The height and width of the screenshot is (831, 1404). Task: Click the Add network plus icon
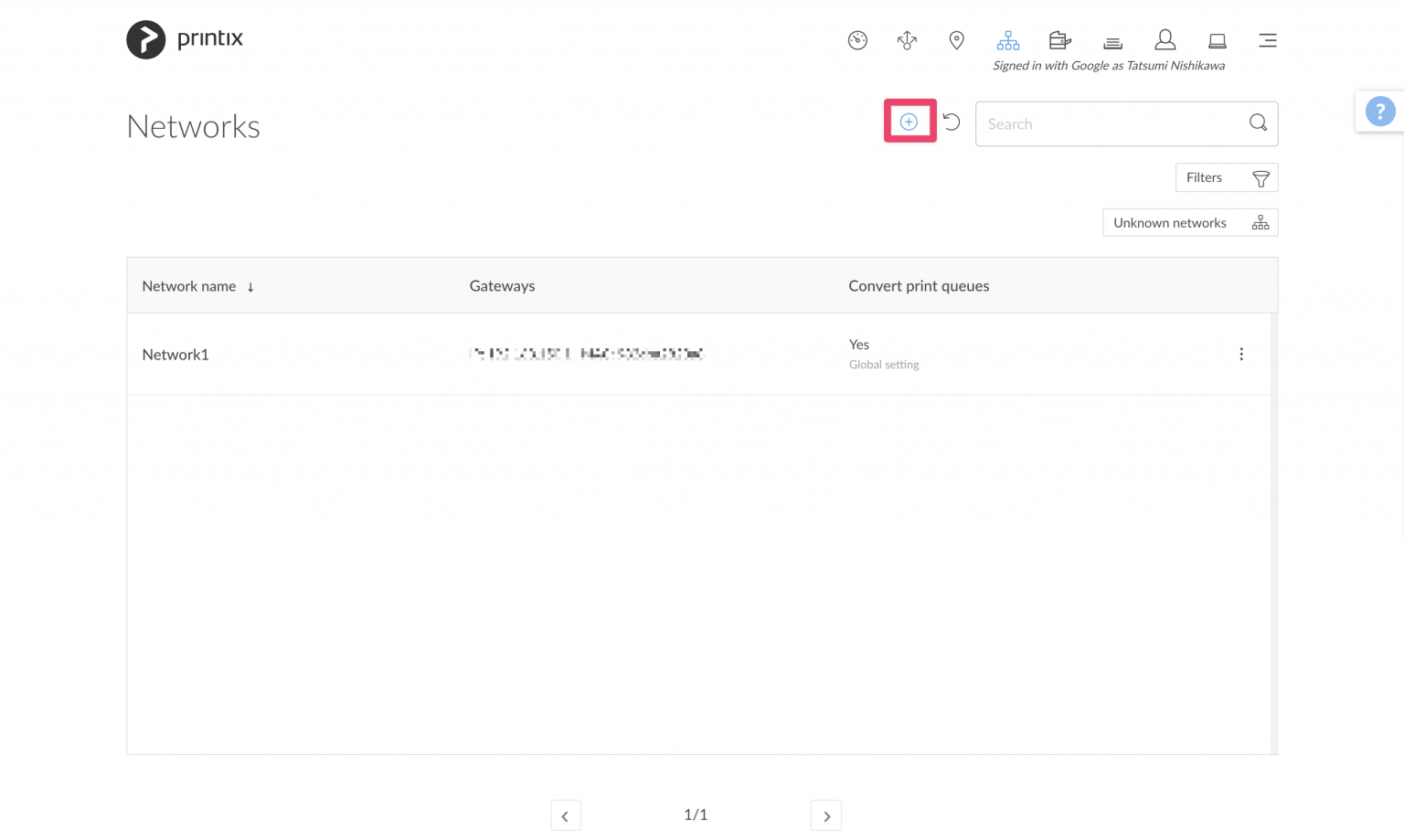pos(909,121)
